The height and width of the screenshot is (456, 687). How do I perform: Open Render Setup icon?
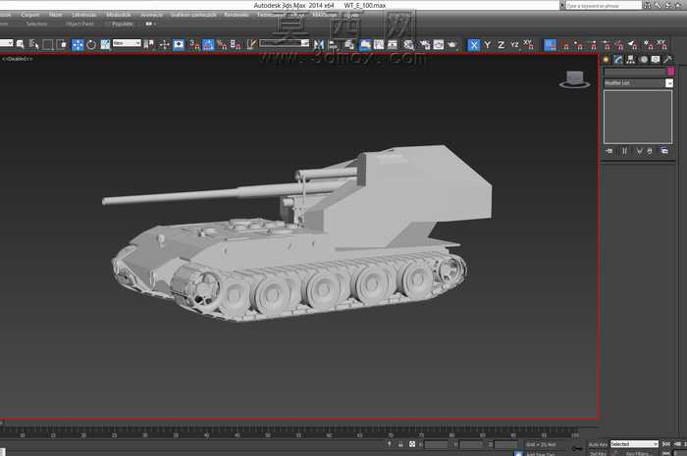click(425, 45)
